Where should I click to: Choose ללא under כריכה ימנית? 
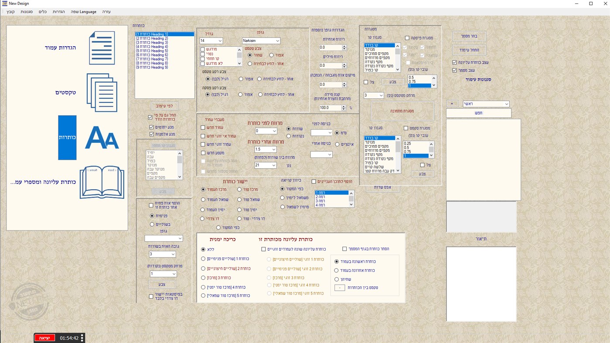click(x=203, y=249)
